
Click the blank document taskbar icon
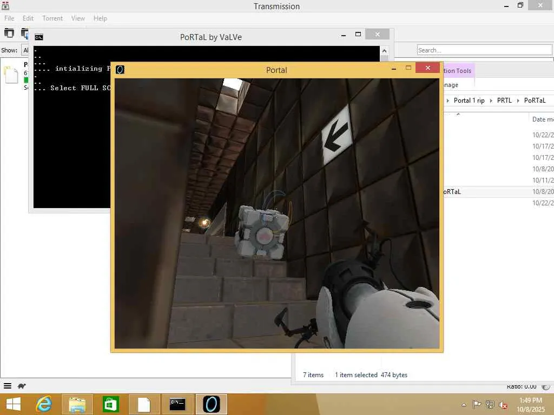coord(144,404)
